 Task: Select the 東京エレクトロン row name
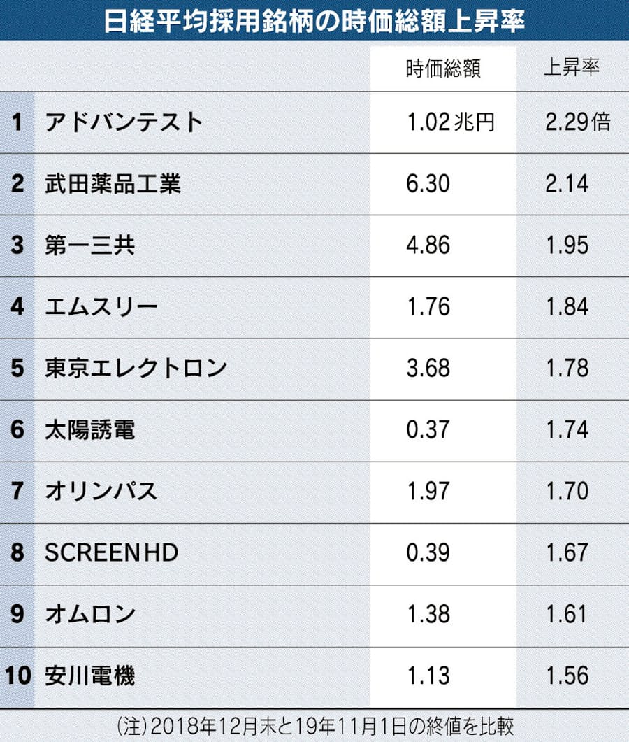[x=136, y=368]
